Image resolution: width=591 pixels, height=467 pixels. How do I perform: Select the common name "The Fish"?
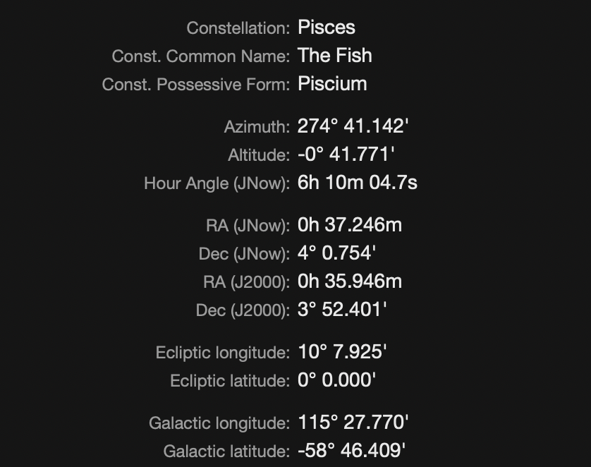[x=334, y=56]
